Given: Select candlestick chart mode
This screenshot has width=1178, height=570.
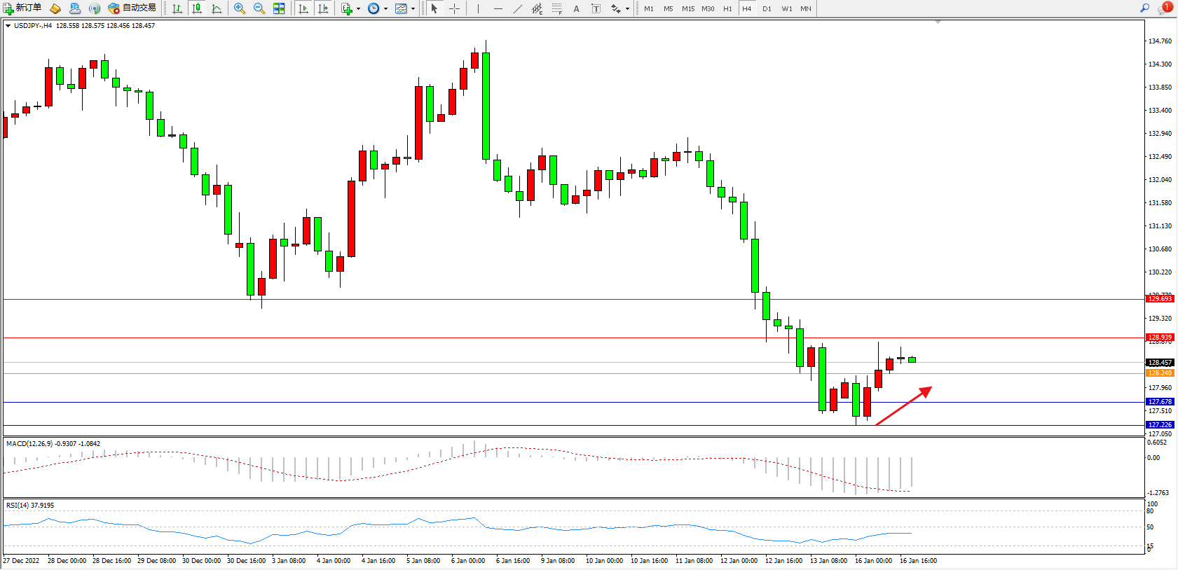Looking at the screenshot, I should [197, 8].
